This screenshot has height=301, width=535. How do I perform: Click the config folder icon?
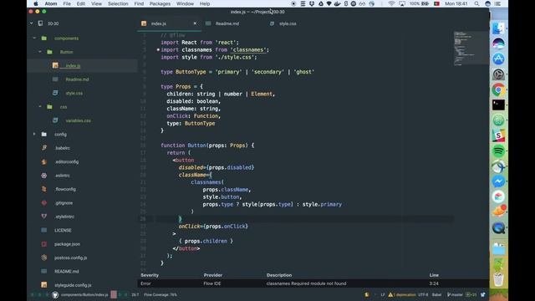tap(44, 134)
